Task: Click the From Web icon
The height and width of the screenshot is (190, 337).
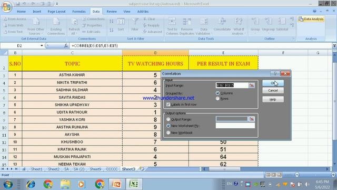Action: pyautogui.click(x=14, y=25)
